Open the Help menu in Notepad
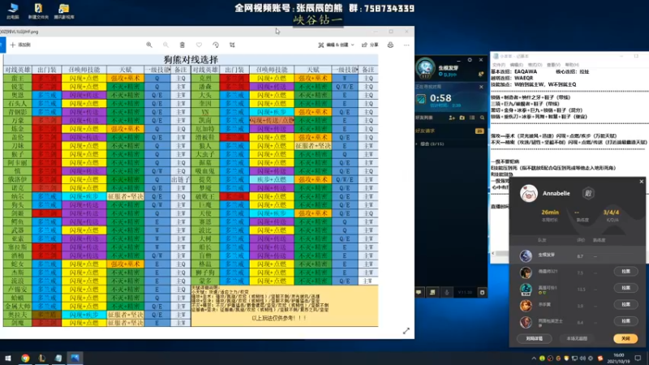 (572, 65)
